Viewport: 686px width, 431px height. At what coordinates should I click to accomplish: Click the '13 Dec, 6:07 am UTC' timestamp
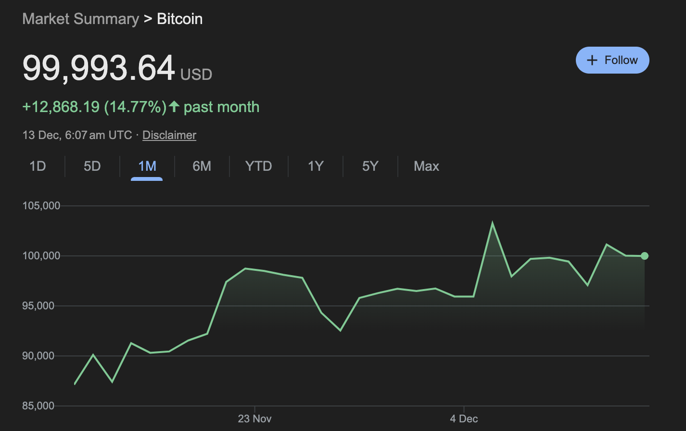coord(77,135)
